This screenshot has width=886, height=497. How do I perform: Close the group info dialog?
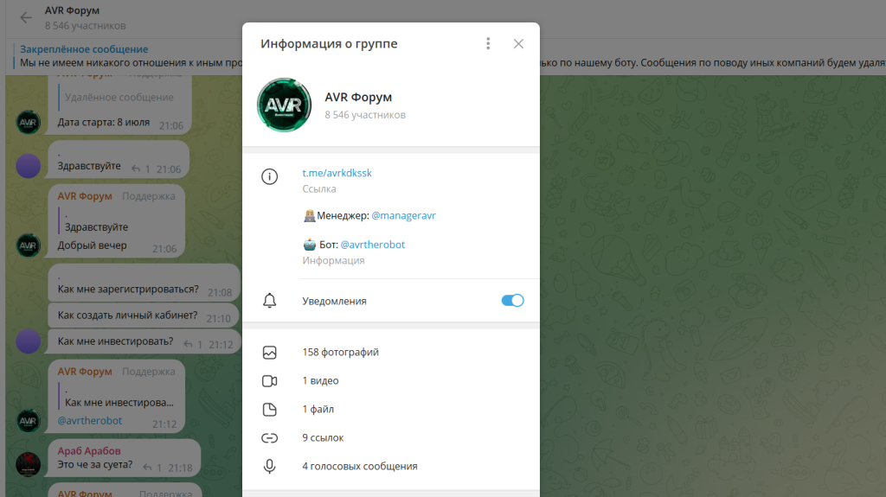[x=518, y=43]
